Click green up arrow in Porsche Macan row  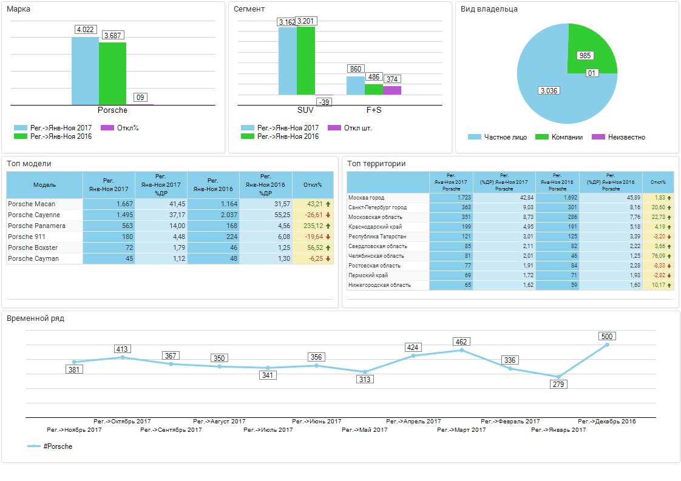point(328,204)
